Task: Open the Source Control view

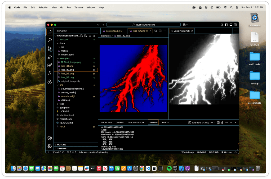Action: 50,49
